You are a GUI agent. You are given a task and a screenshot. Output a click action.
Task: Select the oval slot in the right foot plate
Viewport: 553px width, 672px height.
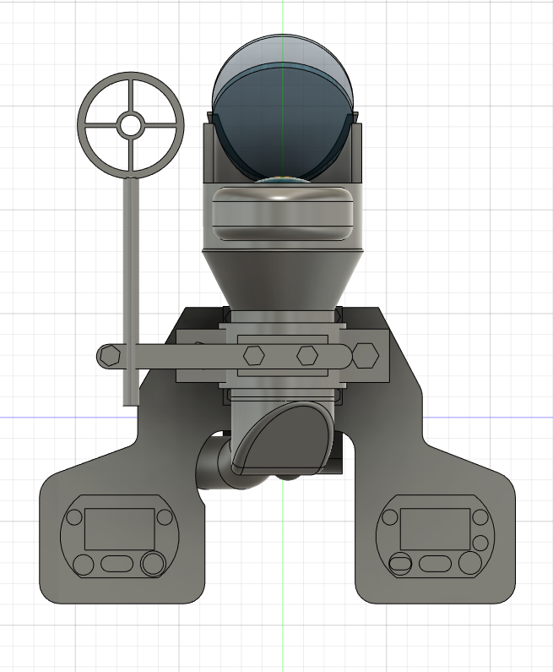point(435,564)
